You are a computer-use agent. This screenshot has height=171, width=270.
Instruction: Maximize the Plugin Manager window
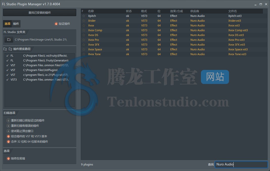click(261, 4)
